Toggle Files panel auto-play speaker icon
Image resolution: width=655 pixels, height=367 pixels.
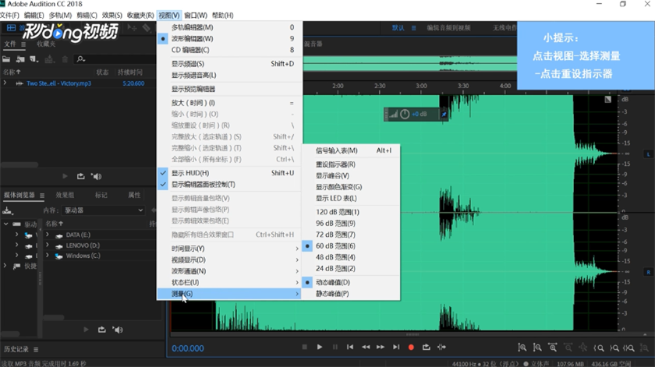[97, 176]
